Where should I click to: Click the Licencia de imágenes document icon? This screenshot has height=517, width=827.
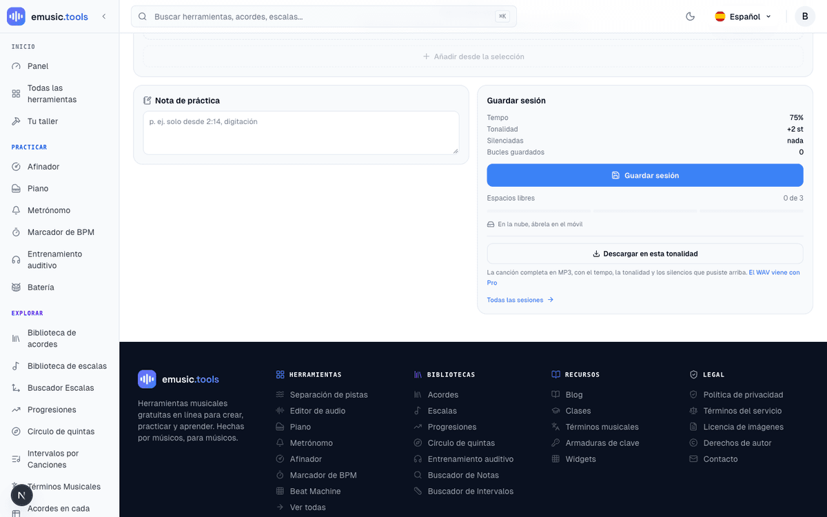point(693,427)
